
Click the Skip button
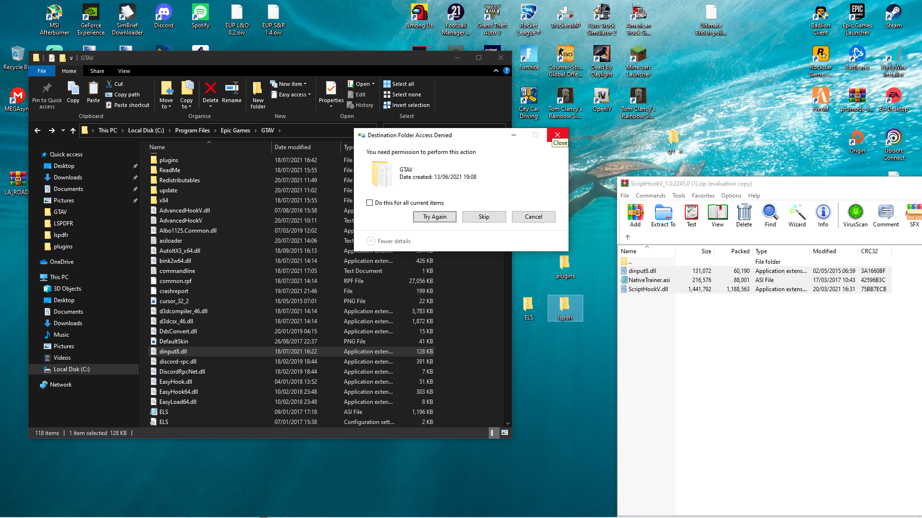click(x=484, y=217)
